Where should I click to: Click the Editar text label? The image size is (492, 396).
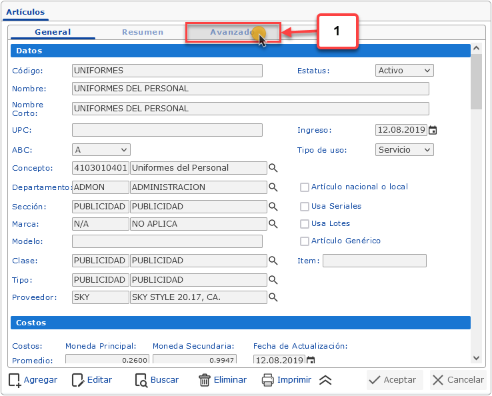pyautogui.click(x=99, y=380)
